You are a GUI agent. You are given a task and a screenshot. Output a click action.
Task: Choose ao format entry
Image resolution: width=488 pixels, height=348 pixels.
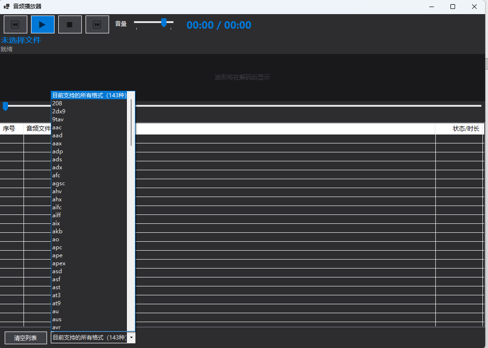[x=89, y=239]
